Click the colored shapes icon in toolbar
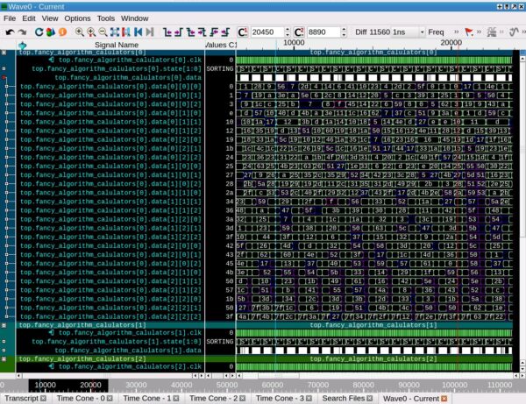The width and height of the screenshot is (526, 404). click(51, 32)
